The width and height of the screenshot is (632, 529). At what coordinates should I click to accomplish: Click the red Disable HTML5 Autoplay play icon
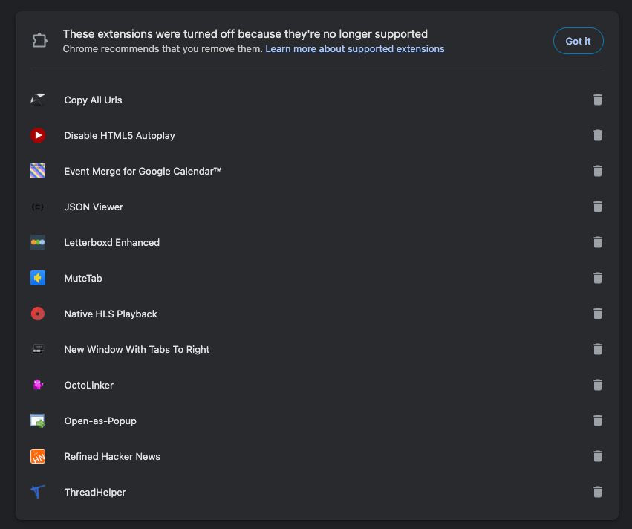[x=38, y=135]
